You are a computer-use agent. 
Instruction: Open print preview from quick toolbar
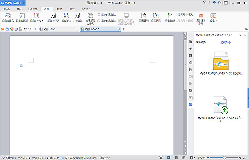(x=21, y=29)
